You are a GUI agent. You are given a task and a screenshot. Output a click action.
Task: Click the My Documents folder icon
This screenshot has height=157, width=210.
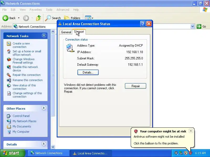click(x=9, y=126)
